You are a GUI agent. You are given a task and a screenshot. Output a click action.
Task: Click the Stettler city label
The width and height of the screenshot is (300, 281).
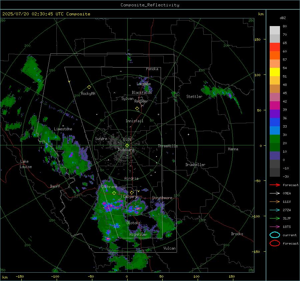[x=194, y=97]
